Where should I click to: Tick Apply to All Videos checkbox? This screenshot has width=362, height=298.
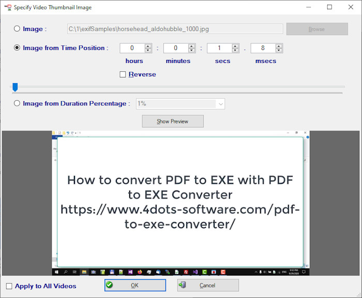pyautogui.click(x=9, y=286)
